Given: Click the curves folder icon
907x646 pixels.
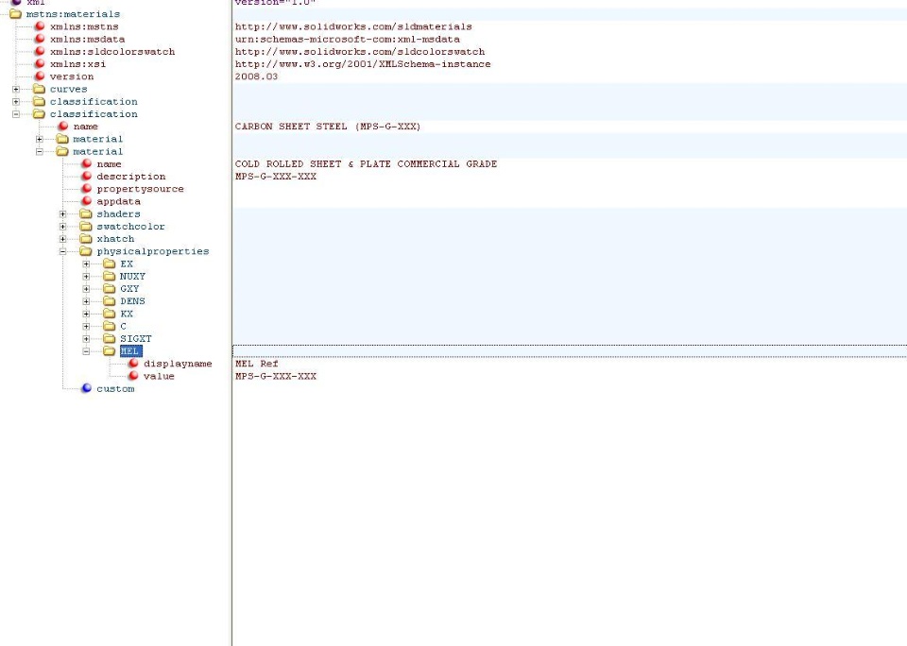Looking at the screenshot, I should (39, 89).
